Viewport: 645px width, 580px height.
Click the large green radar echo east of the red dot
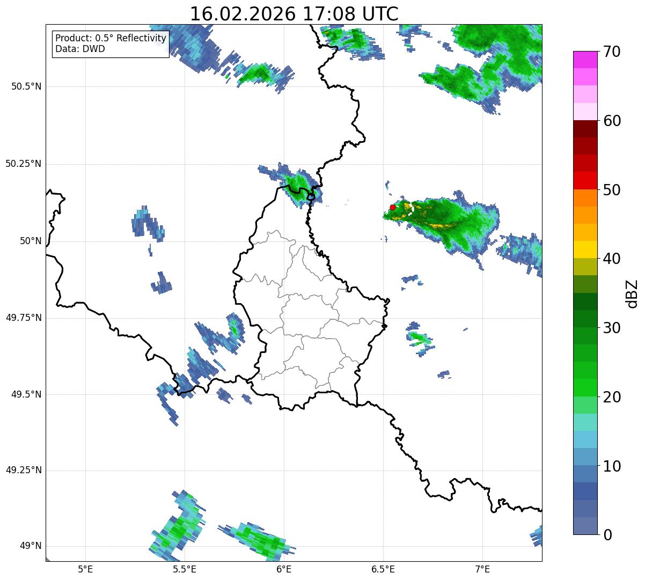pyautogui.click(x=445, y=221)
